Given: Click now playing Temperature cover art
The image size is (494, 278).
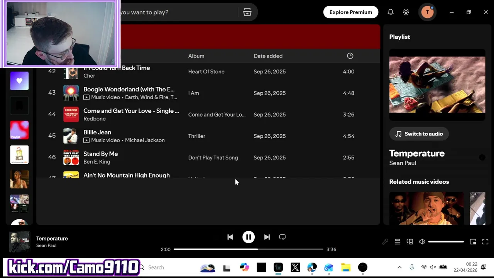Looking at the screenshot, I should [19, 242].
